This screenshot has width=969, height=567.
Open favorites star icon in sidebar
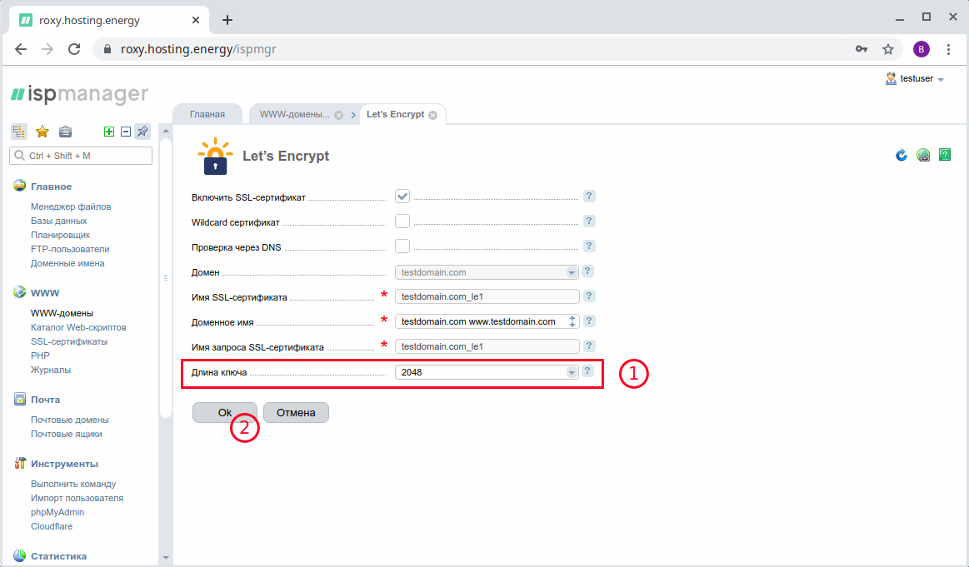point(42,132)
